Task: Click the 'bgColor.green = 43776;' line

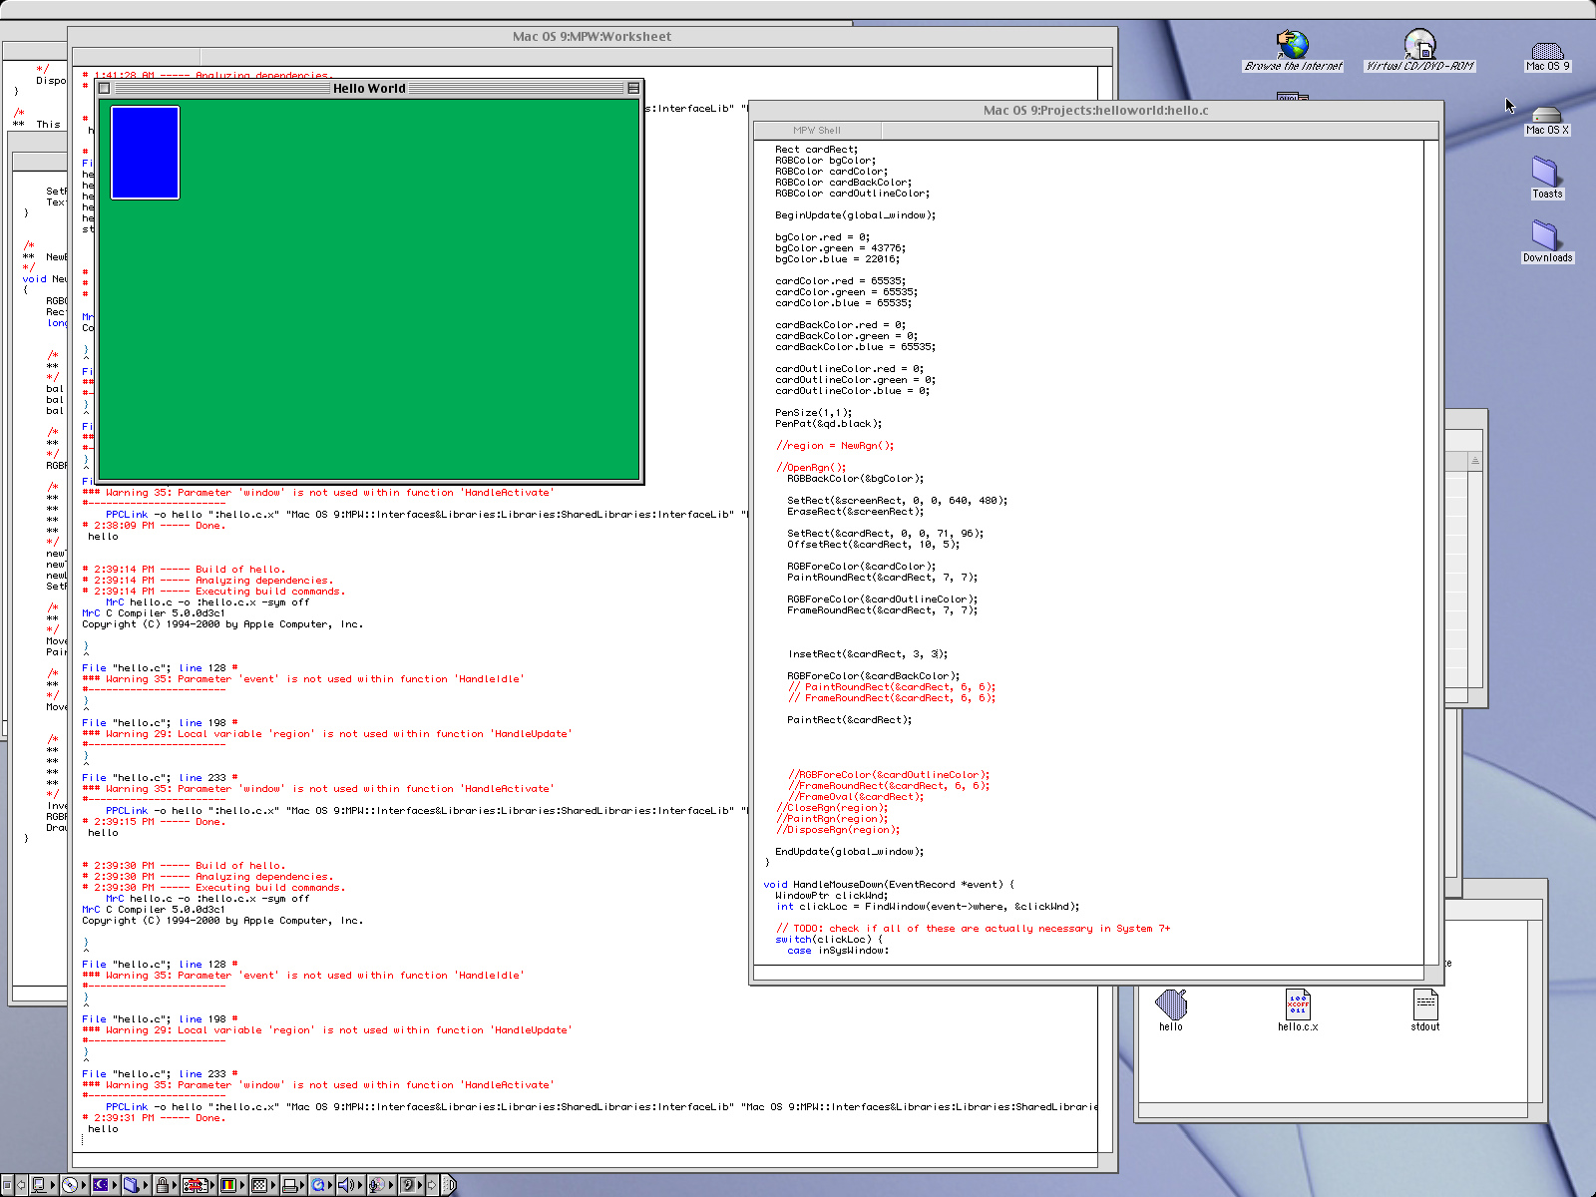Action: 840,248
